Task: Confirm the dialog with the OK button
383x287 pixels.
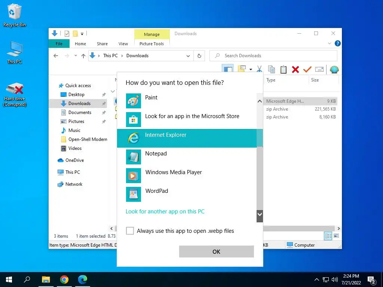Action: coord(217,251)
